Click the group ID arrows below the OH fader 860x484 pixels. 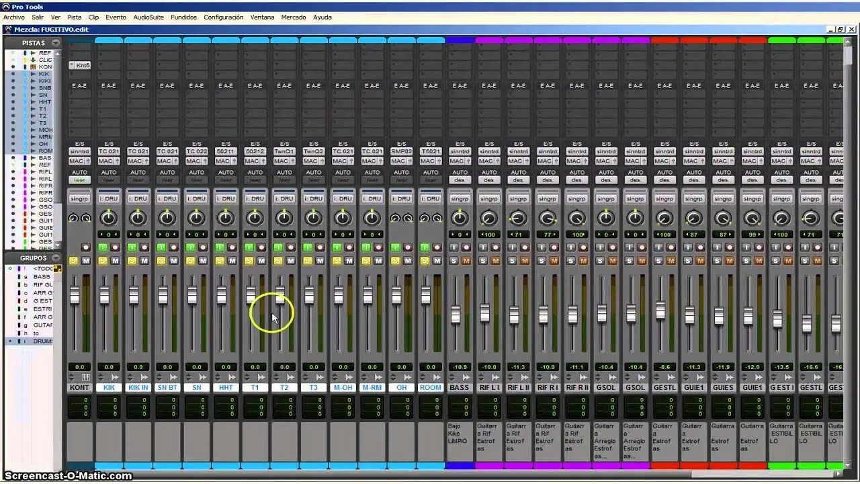[x=394, y=377]
